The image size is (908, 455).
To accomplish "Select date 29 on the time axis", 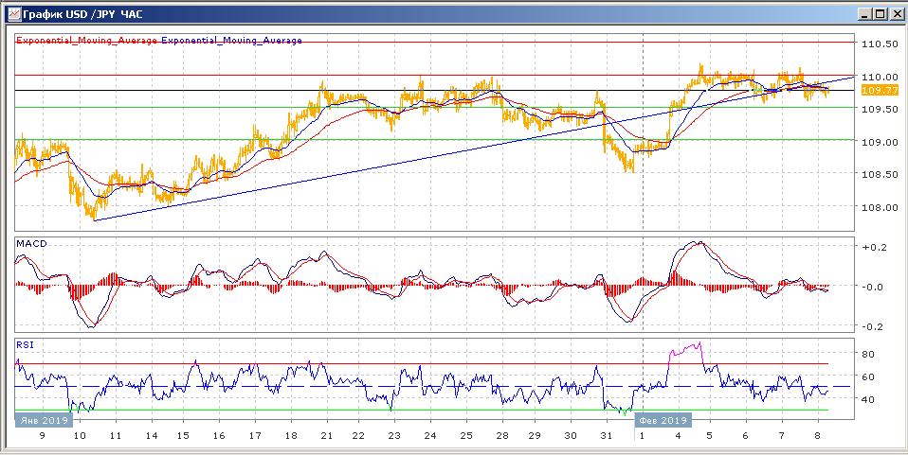I will point(534,436).
